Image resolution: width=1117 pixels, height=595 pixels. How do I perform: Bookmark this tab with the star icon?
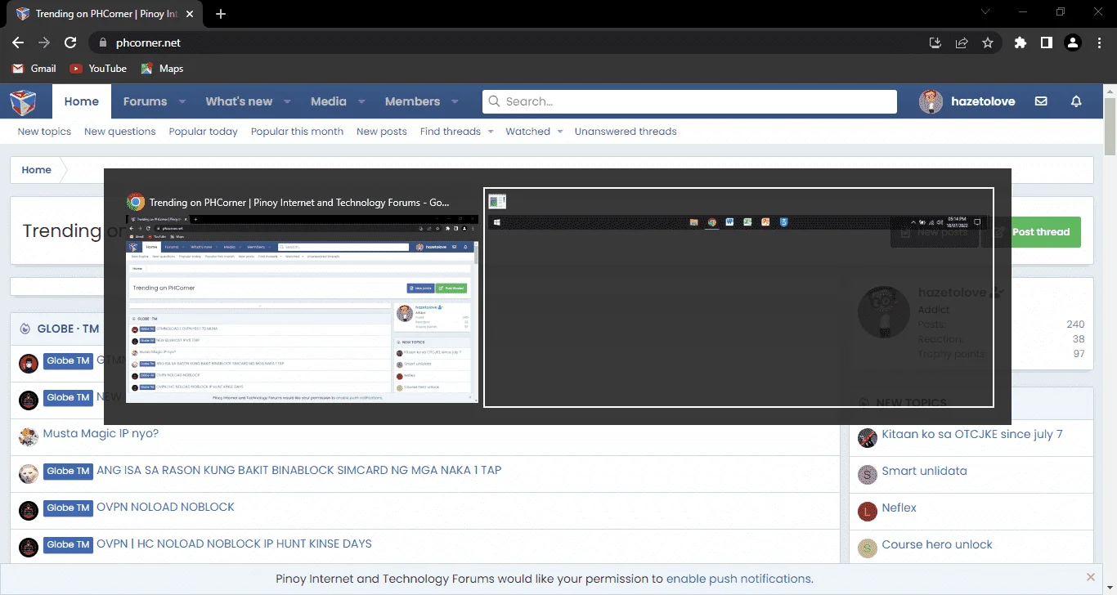click(x=988, y=42)
